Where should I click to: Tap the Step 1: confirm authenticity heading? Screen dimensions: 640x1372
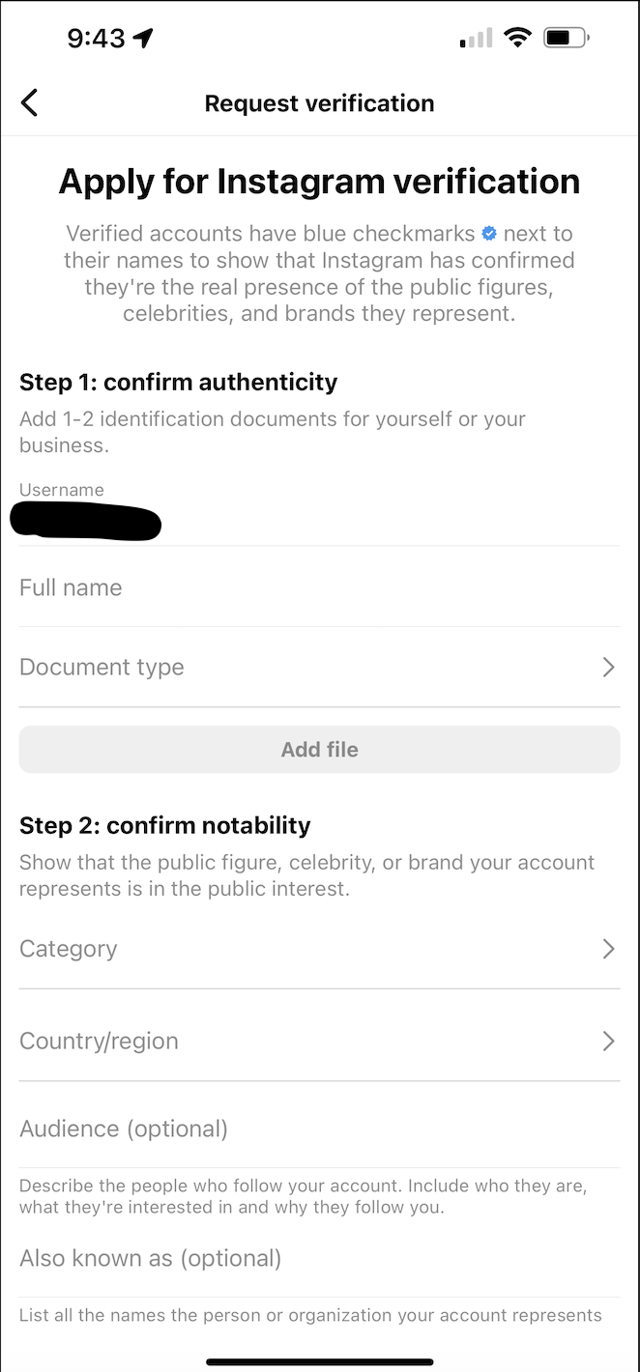[x=179, y=382]
